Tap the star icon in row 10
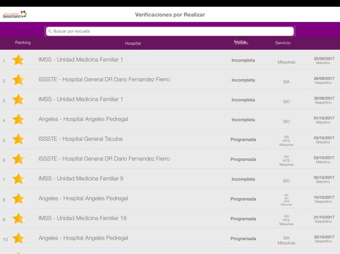The image size is (340, 254). pos(18,238)
